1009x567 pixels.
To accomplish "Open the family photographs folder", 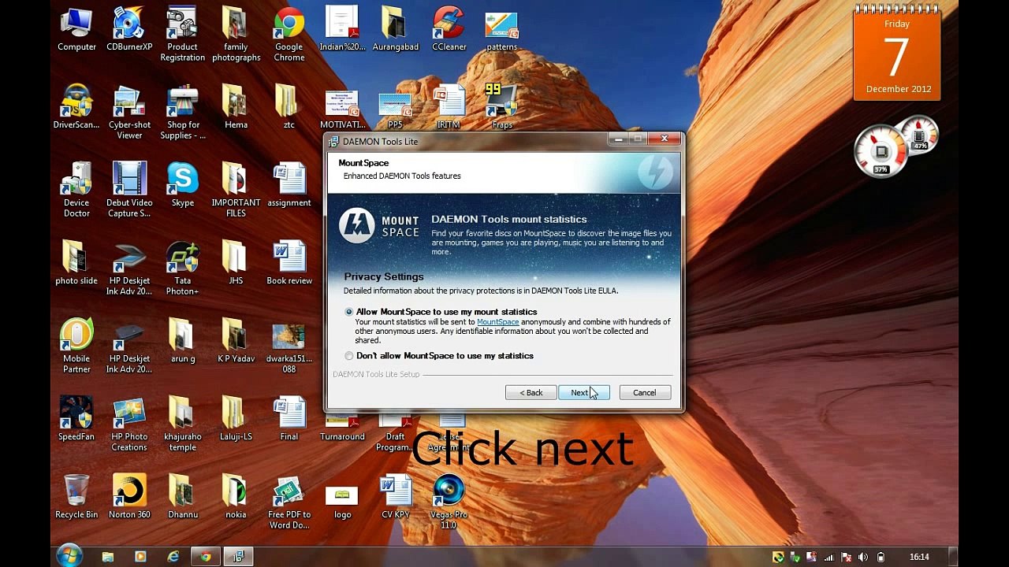I will (x=236, y=35).
